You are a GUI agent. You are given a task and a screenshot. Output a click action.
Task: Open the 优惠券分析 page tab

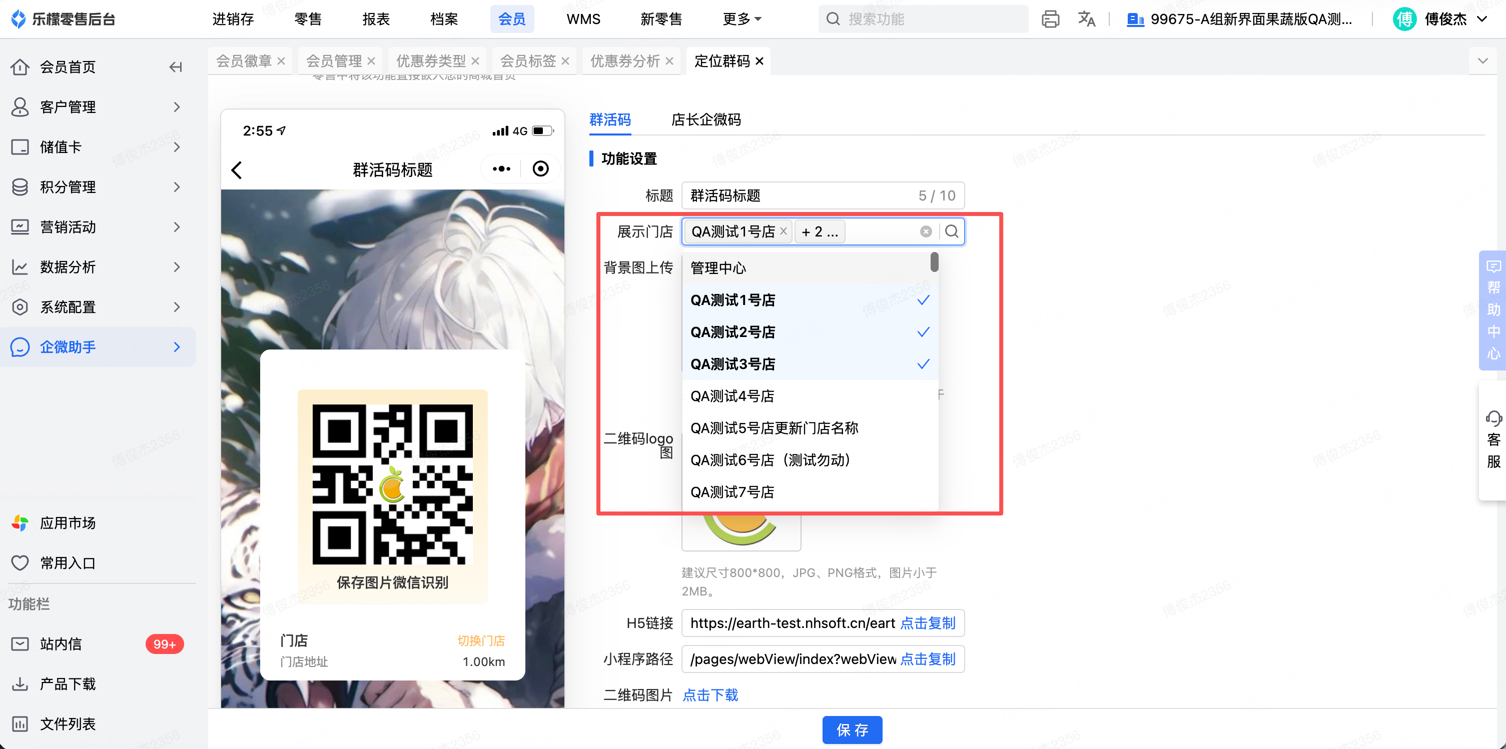(x=624, y=61)
